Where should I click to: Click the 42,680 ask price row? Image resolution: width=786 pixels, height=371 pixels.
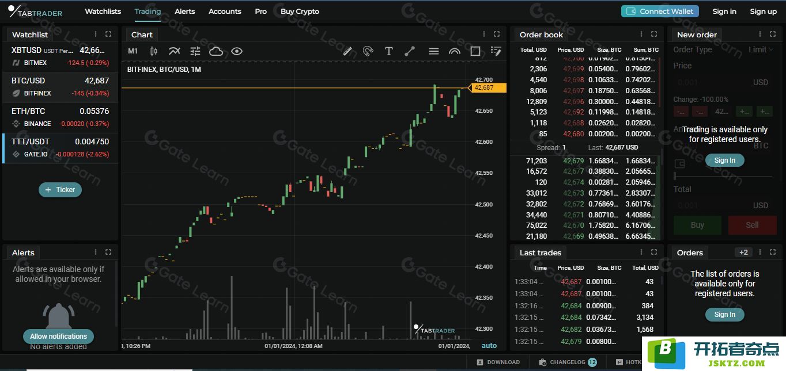tap(587, 134)
